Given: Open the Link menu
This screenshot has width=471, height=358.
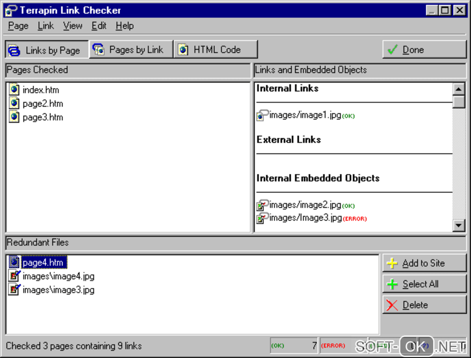Looking at the screenshot, I should pos(46,26).
